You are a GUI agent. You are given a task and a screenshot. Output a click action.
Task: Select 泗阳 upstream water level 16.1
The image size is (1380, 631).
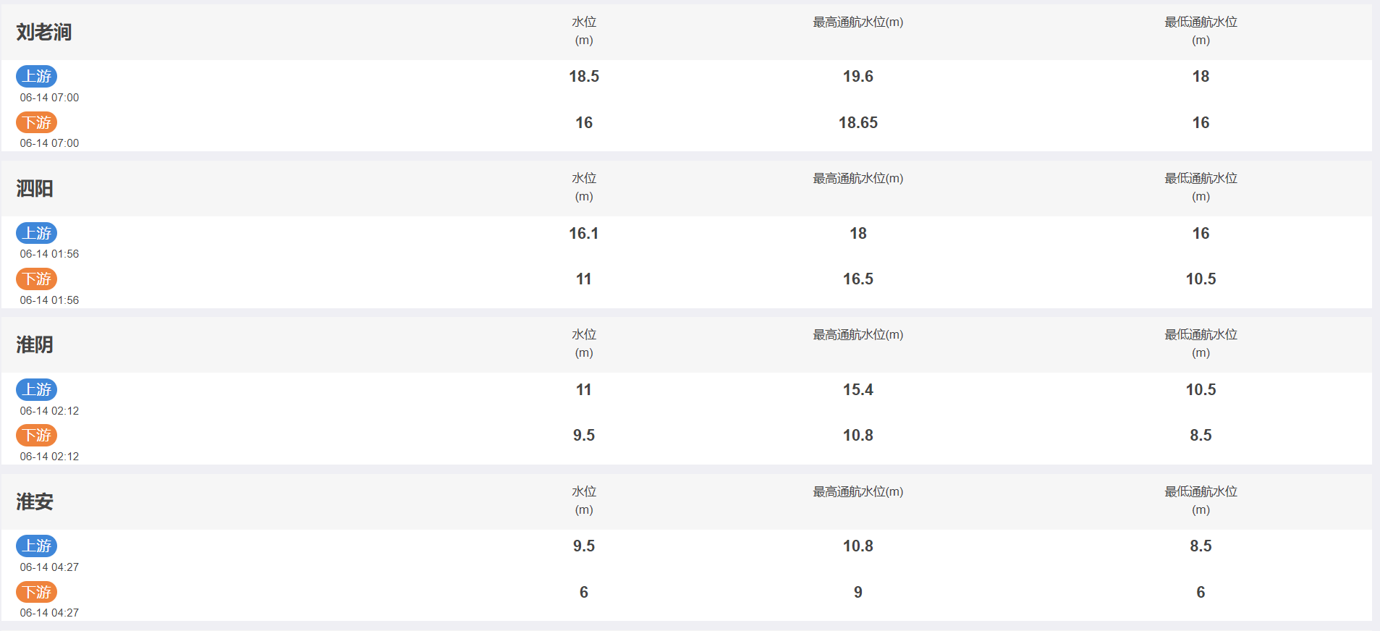(x=584, y=233)
